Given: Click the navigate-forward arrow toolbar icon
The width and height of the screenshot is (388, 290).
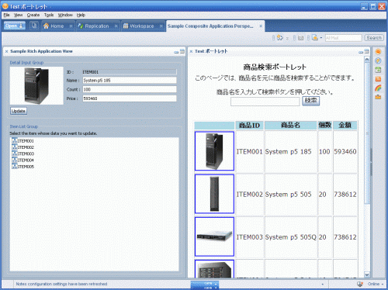Looking at the screenshot, I should pyautogui.click(x=279, y=38).
